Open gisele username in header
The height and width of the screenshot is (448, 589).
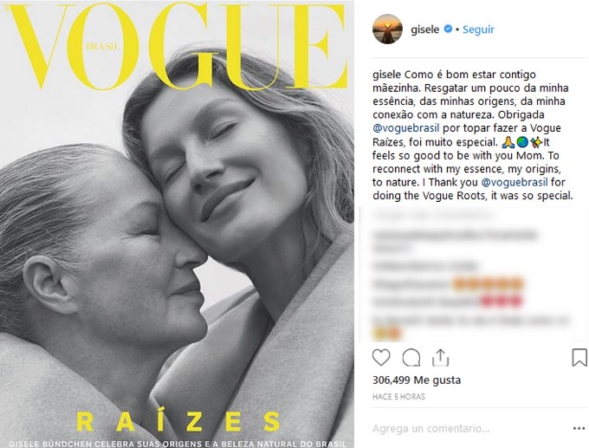point(424,29)
